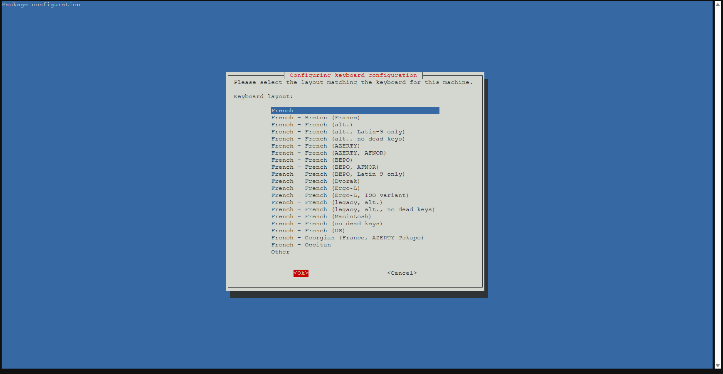Pick French (Ergo-L, ISO variant)
Viewport: 723px width, 374px height.
point(340,195)
